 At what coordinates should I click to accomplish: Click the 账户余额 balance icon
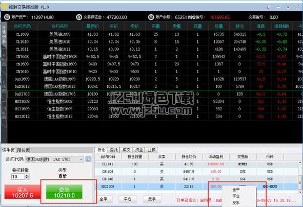click(151, 17)
